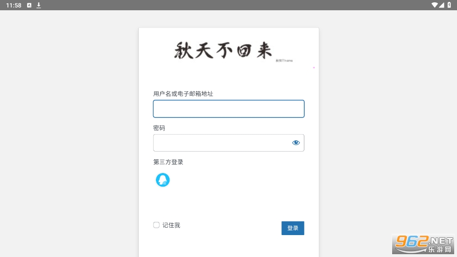
Task: Tap the Wi-Fi signal status icon
Action: tap(435, 5)
